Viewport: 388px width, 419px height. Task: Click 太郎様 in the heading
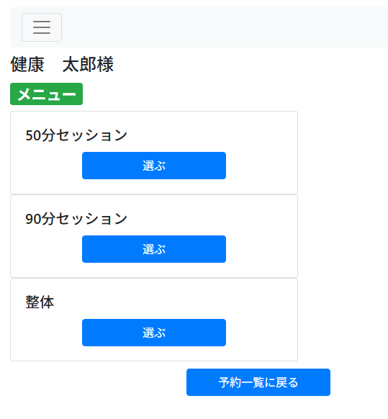pos(88,64)
